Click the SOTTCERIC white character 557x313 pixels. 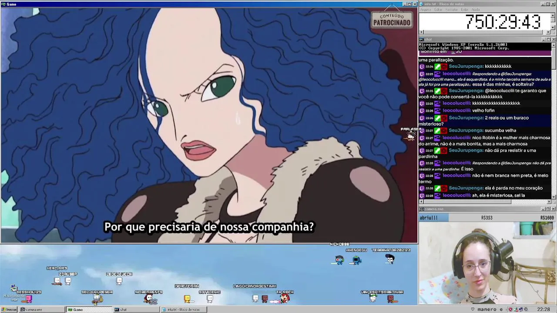pyautogui.click(x=210, y=299)
